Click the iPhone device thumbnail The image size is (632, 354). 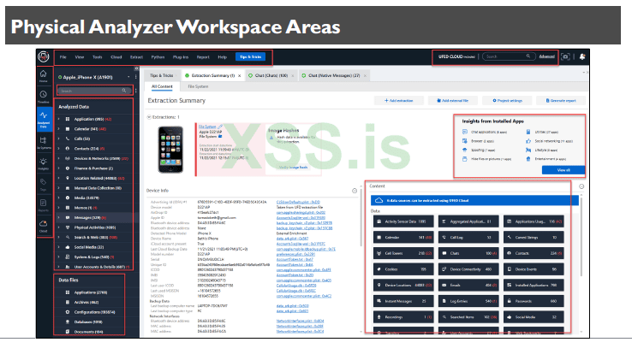[x=170, y=150]
